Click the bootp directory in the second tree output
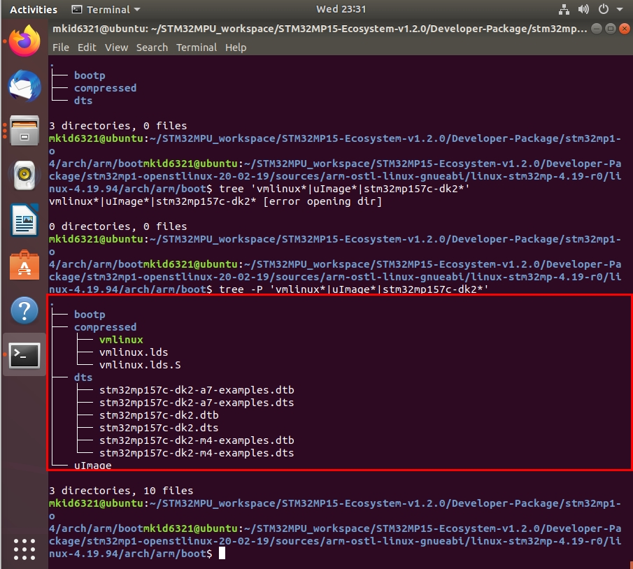Viewport: 633px width, 569px height. coord(90,315)
